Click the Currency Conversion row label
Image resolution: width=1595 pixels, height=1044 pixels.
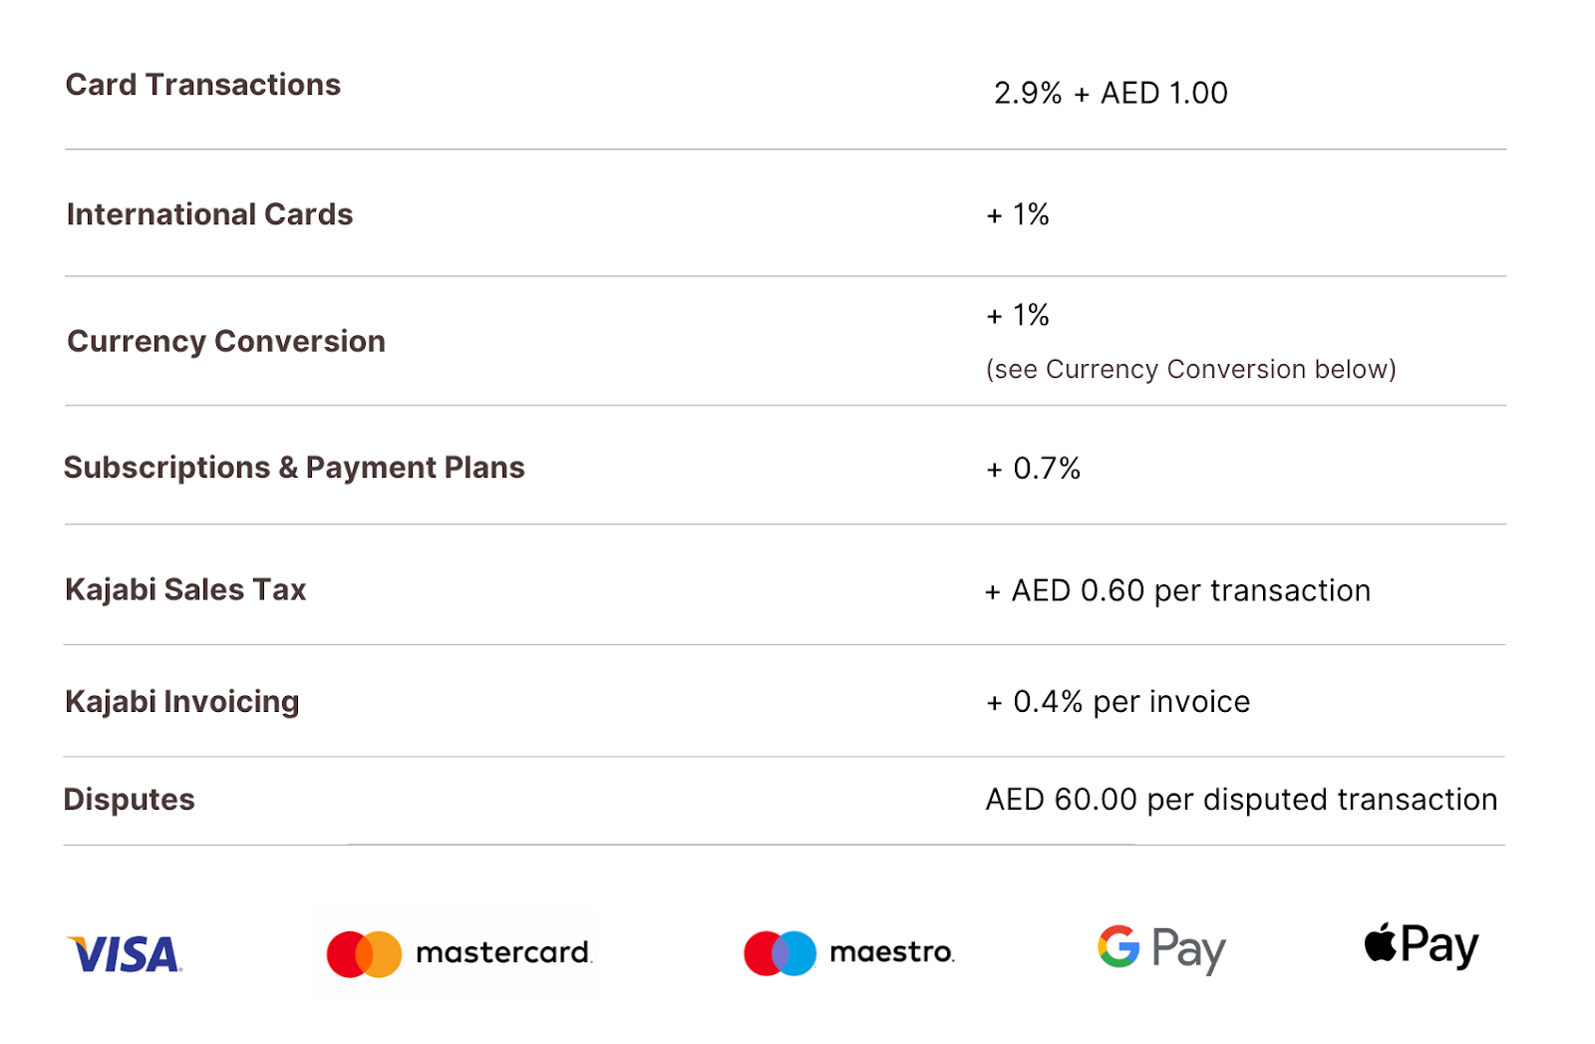[x=226, y=341]
